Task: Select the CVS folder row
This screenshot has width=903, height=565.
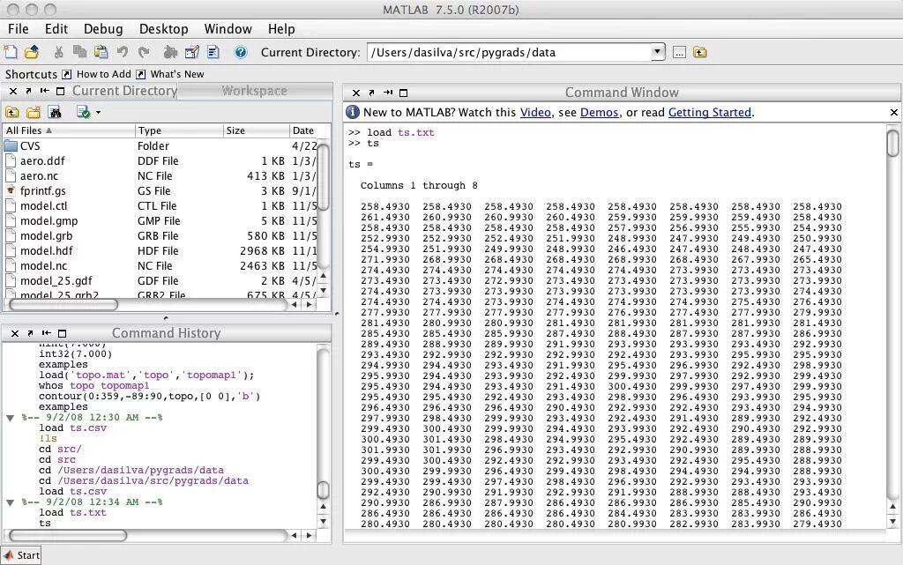Action: point(160,146)
